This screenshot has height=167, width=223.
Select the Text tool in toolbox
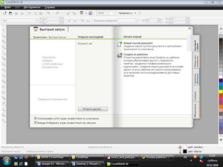[3, 86]
